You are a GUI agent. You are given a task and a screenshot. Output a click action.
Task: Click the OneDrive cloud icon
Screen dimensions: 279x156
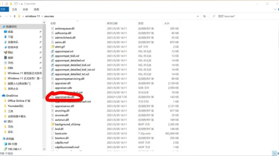click(x=4, y=96)
